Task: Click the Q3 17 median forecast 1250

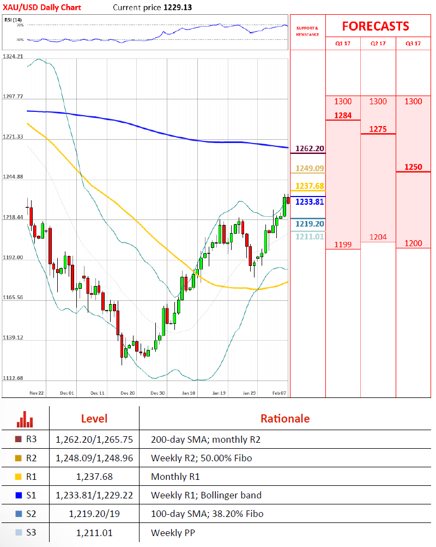Action: pos(413,167)
